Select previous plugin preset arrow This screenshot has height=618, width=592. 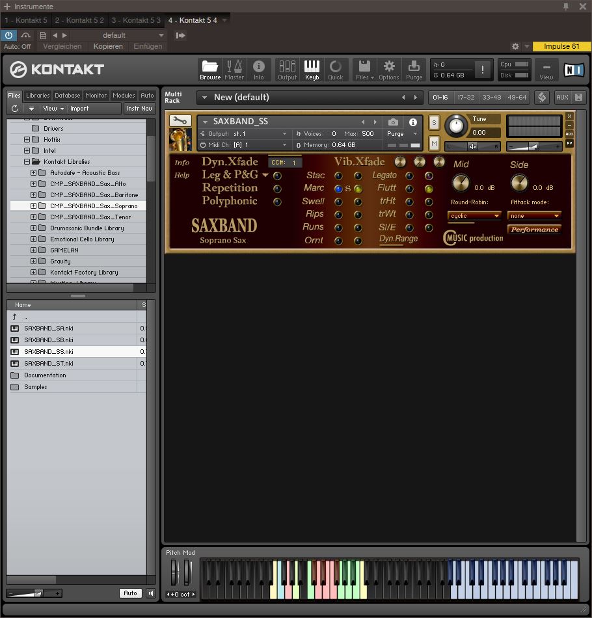pyautogui.click(x=55, y=35)
